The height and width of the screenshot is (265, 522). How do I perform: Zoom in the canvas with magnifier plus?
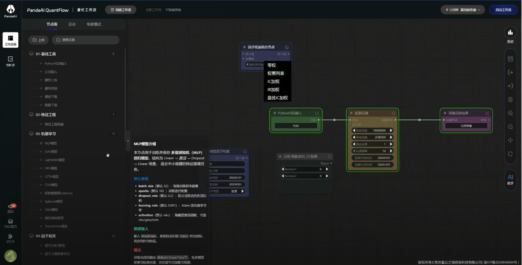(510, 113)
